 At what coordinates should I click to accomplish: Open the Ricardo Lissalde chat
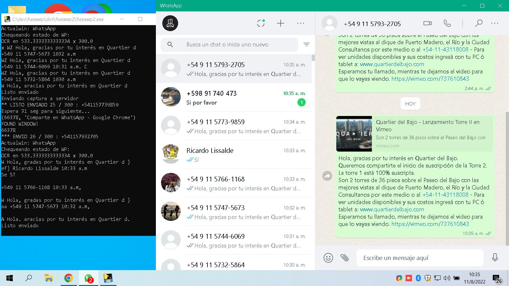click(x=234, y=154)
